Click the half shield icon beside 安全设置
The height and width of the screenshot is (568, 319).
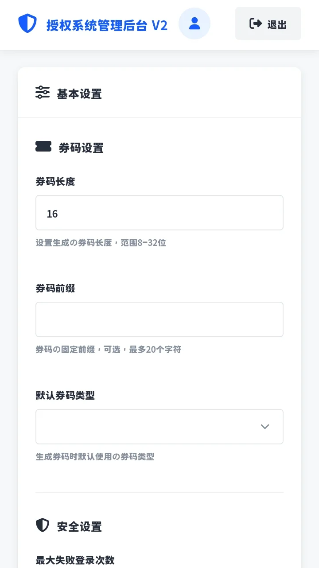pos(42,525)
